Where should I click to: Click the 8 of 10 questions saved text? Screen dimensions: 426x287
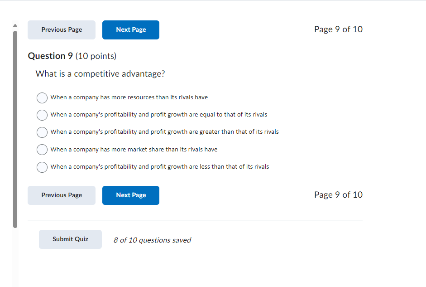152,239
